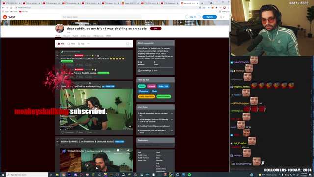314x177 pixels.
Task: Select the Posts tab
Action: pyautogui.click(x=58, y=36)
